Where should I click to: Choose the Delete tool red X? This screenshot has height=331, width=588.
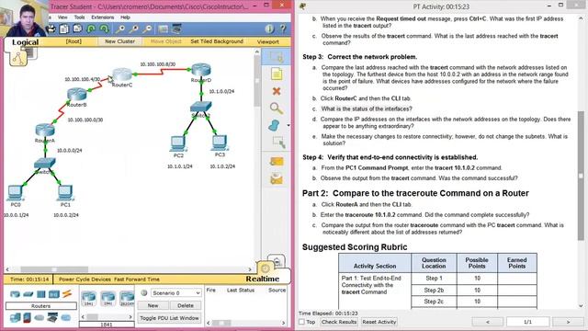277,91
